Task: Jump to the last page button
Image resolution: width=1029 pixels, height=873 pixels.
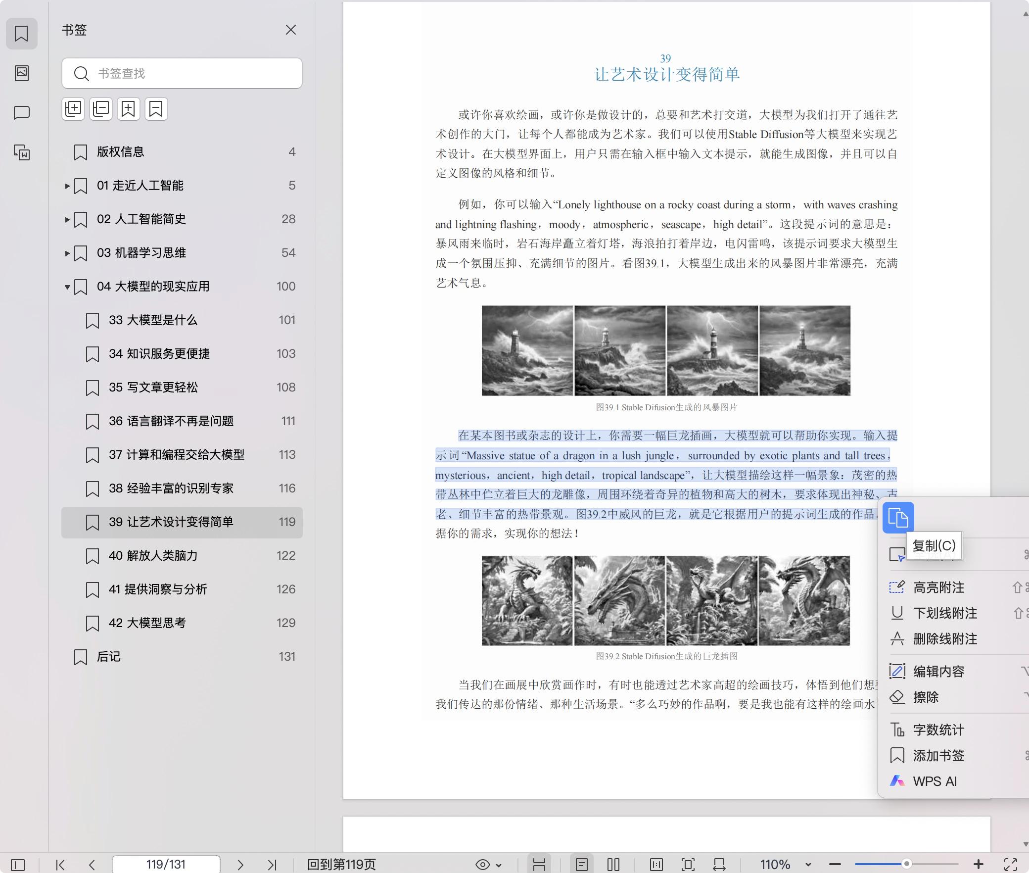Action: coord(272,865)
